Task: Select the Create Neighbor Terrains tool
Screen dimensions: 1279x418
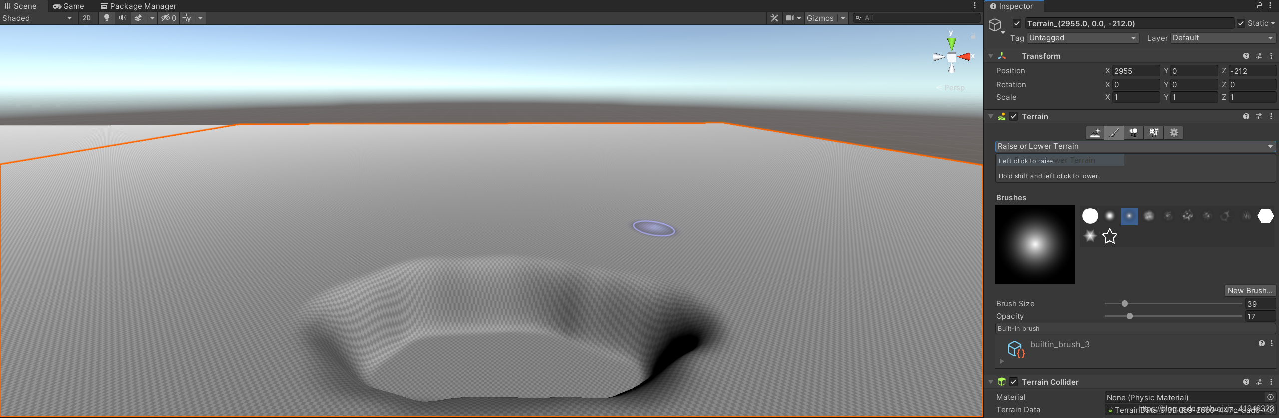Action: coord(1095,132)
